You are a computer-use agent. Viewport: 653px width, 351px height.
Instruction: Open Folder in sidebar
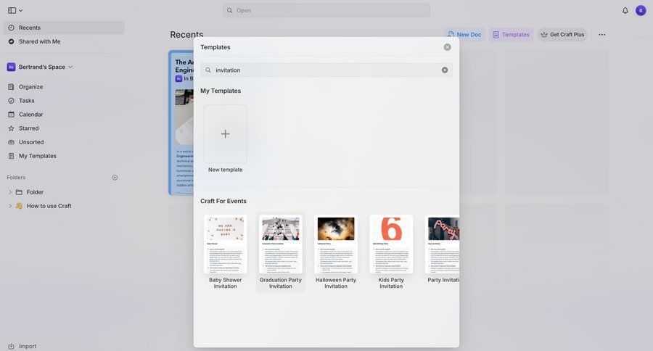[x=35, y=192]
